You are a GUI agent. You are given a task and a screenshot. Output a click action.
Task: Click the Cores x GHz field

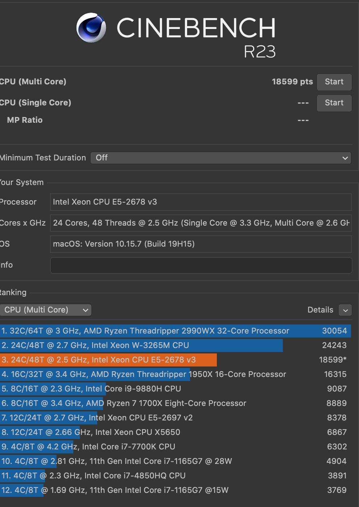(201, 223)
